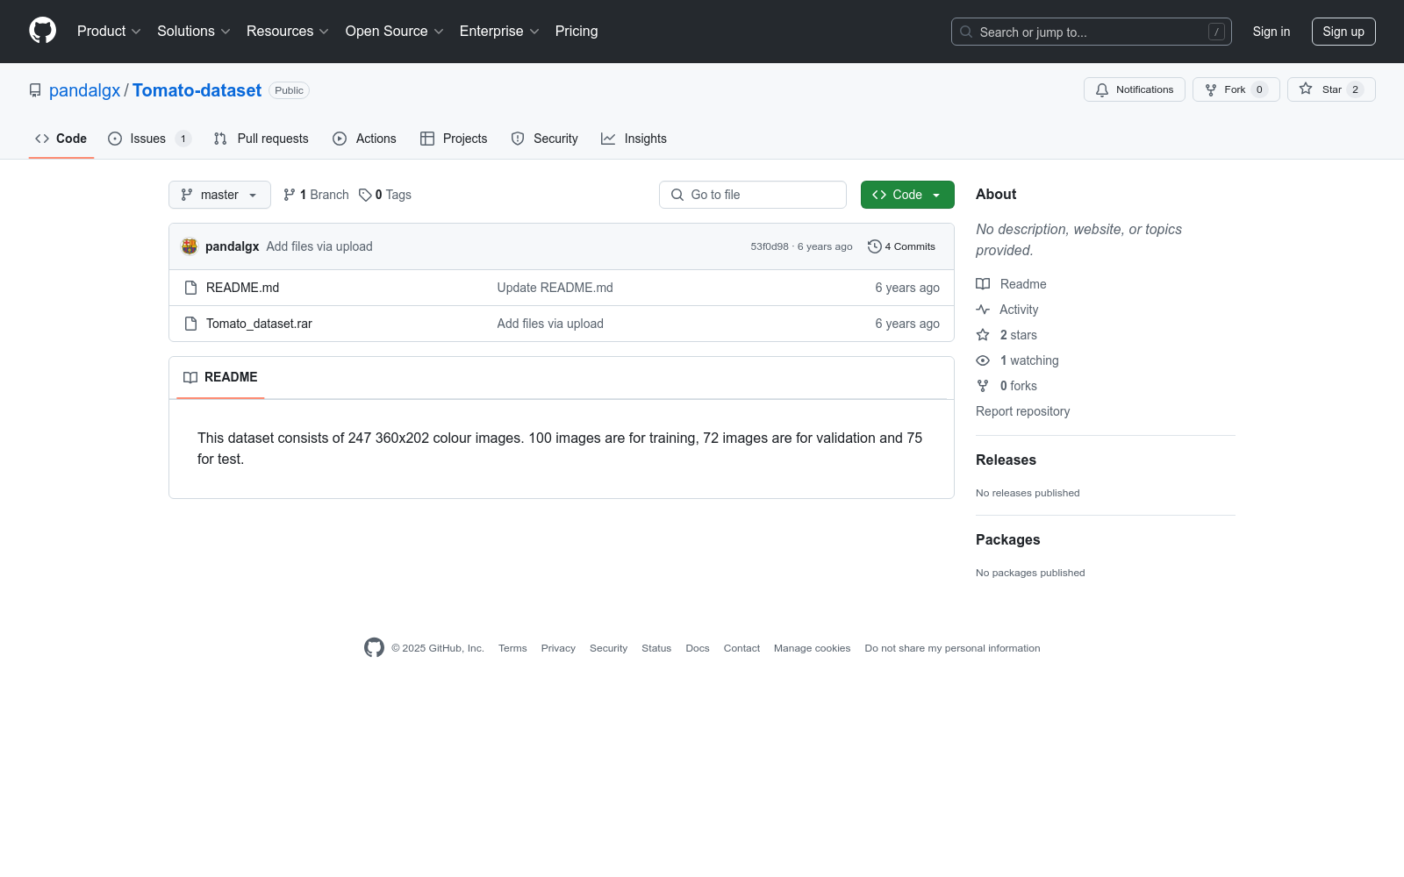Screen dimensions: 1404x877
Task: Open the Readme link in About
Action: tap(1011, 284)
